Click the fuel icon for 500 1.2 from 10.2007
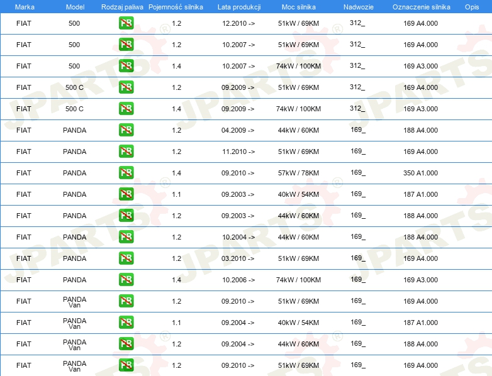Viewport: 492px width, 376px height. pos(126,44)
